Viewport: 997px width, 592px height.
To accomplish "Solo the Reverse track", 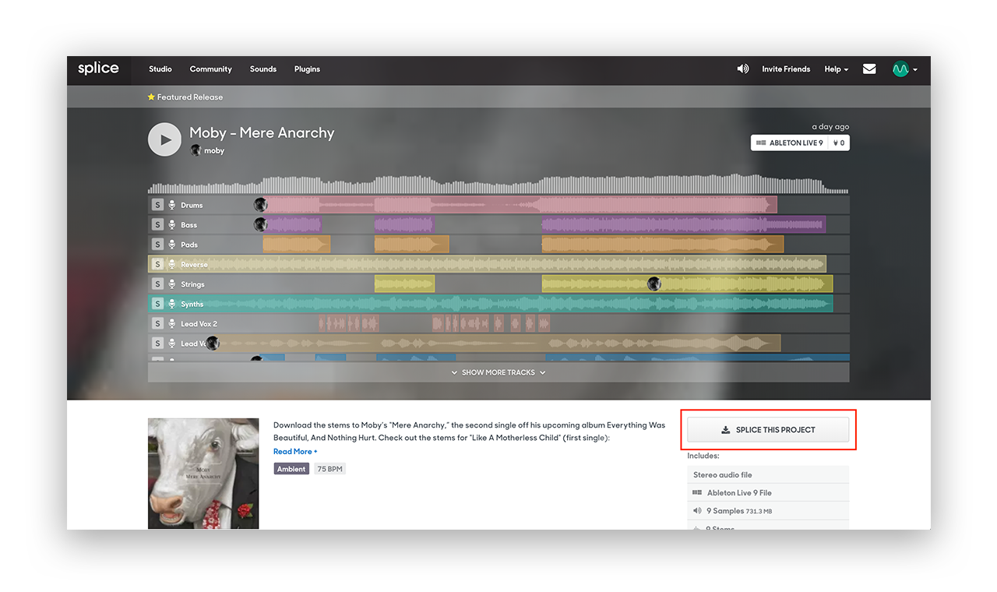I will tap(157, 264).
